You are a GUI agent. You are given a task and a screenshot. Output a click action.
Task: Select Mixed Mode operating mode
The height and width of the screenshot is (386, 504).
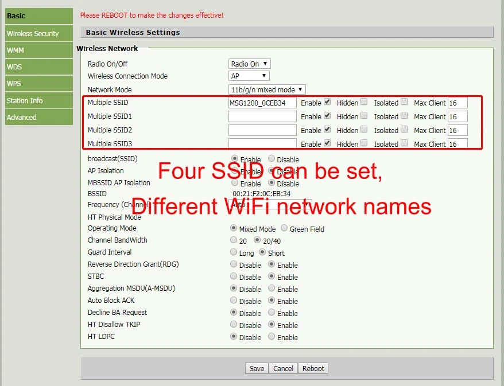[x=234, y=228]
